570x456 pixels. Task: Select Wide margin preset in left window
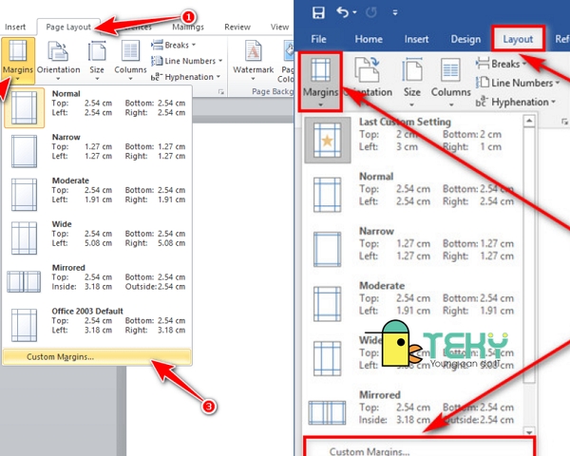(x=97, y=237)
